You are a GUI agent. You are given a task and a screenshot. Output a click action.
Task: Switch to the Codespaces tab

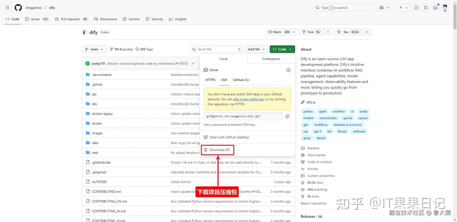tap(271, 59)
